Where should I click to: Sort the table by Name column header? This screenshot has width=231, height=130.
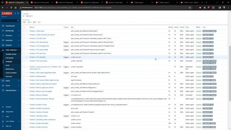click(x=32, y=27)
